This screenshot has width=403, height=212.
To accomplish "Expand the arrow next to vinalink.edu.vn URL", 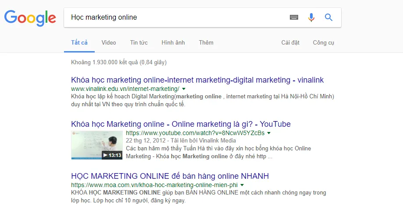I will [184, 89].
